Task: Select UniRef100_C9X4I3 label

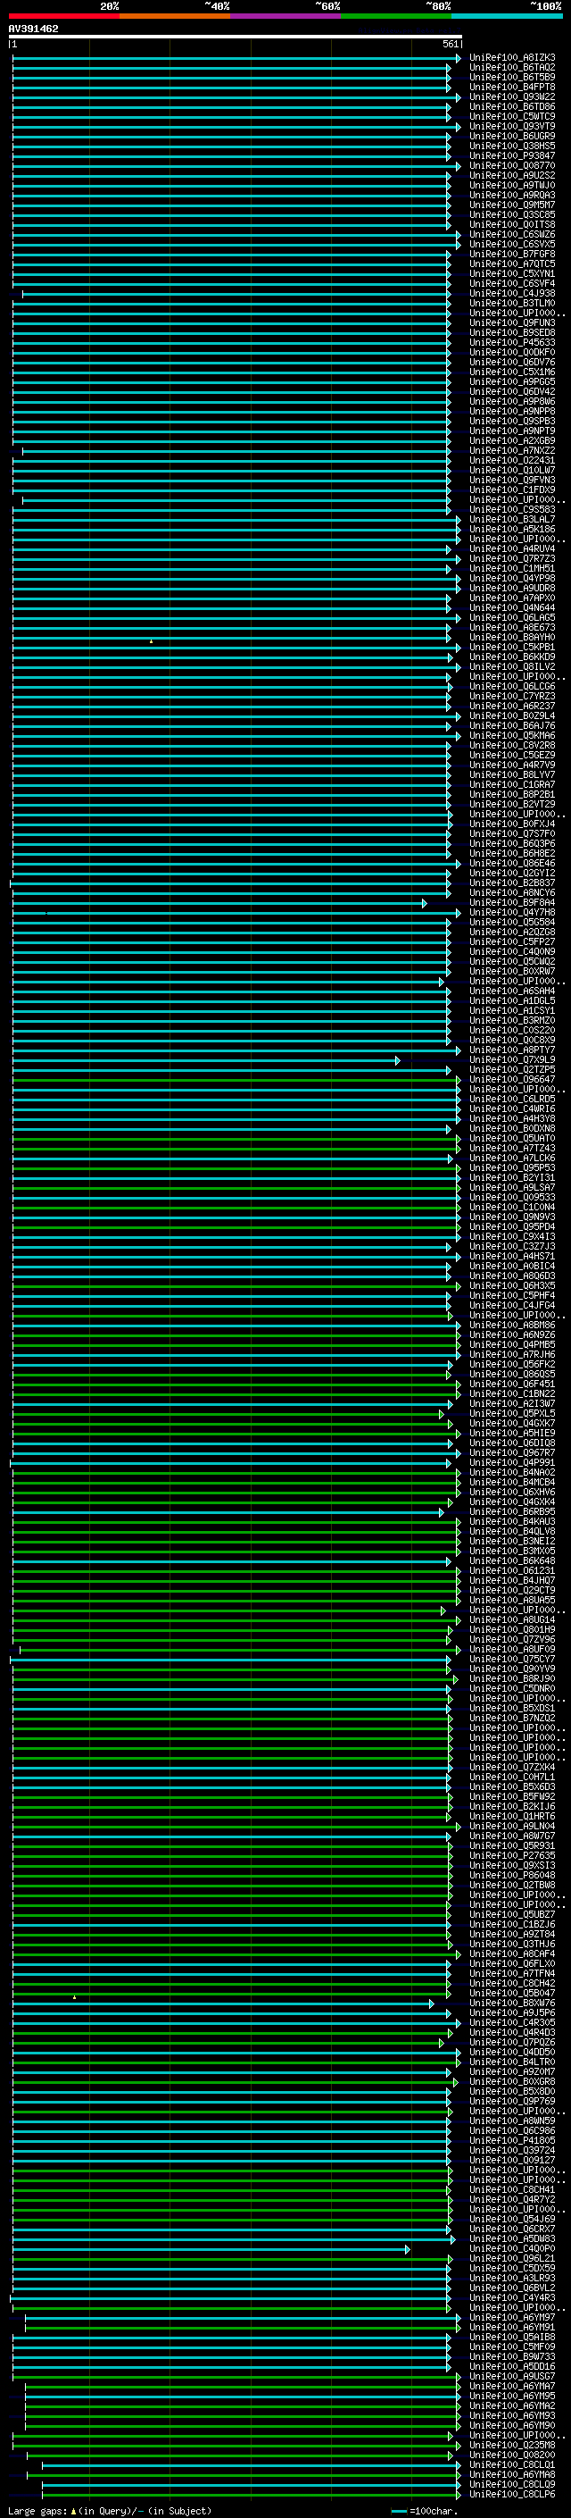Action: 512,1236
